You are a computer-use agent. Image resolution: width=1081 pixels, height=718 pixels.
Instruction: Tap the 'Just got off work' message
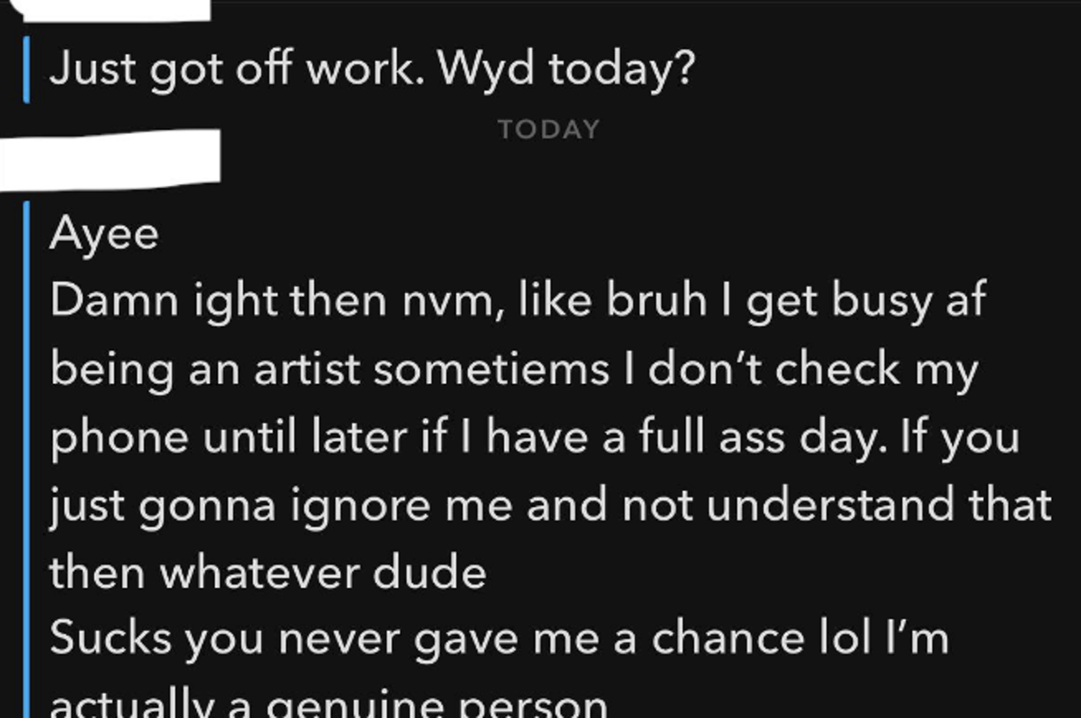coord(372,68)
